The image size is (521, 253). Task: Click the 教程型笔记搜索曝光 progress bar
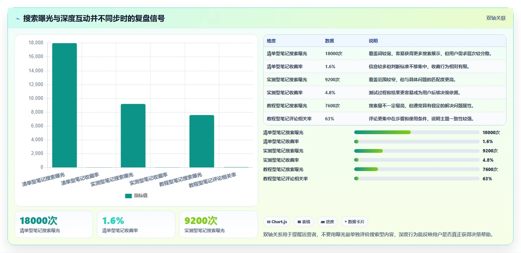pos(417,170)
